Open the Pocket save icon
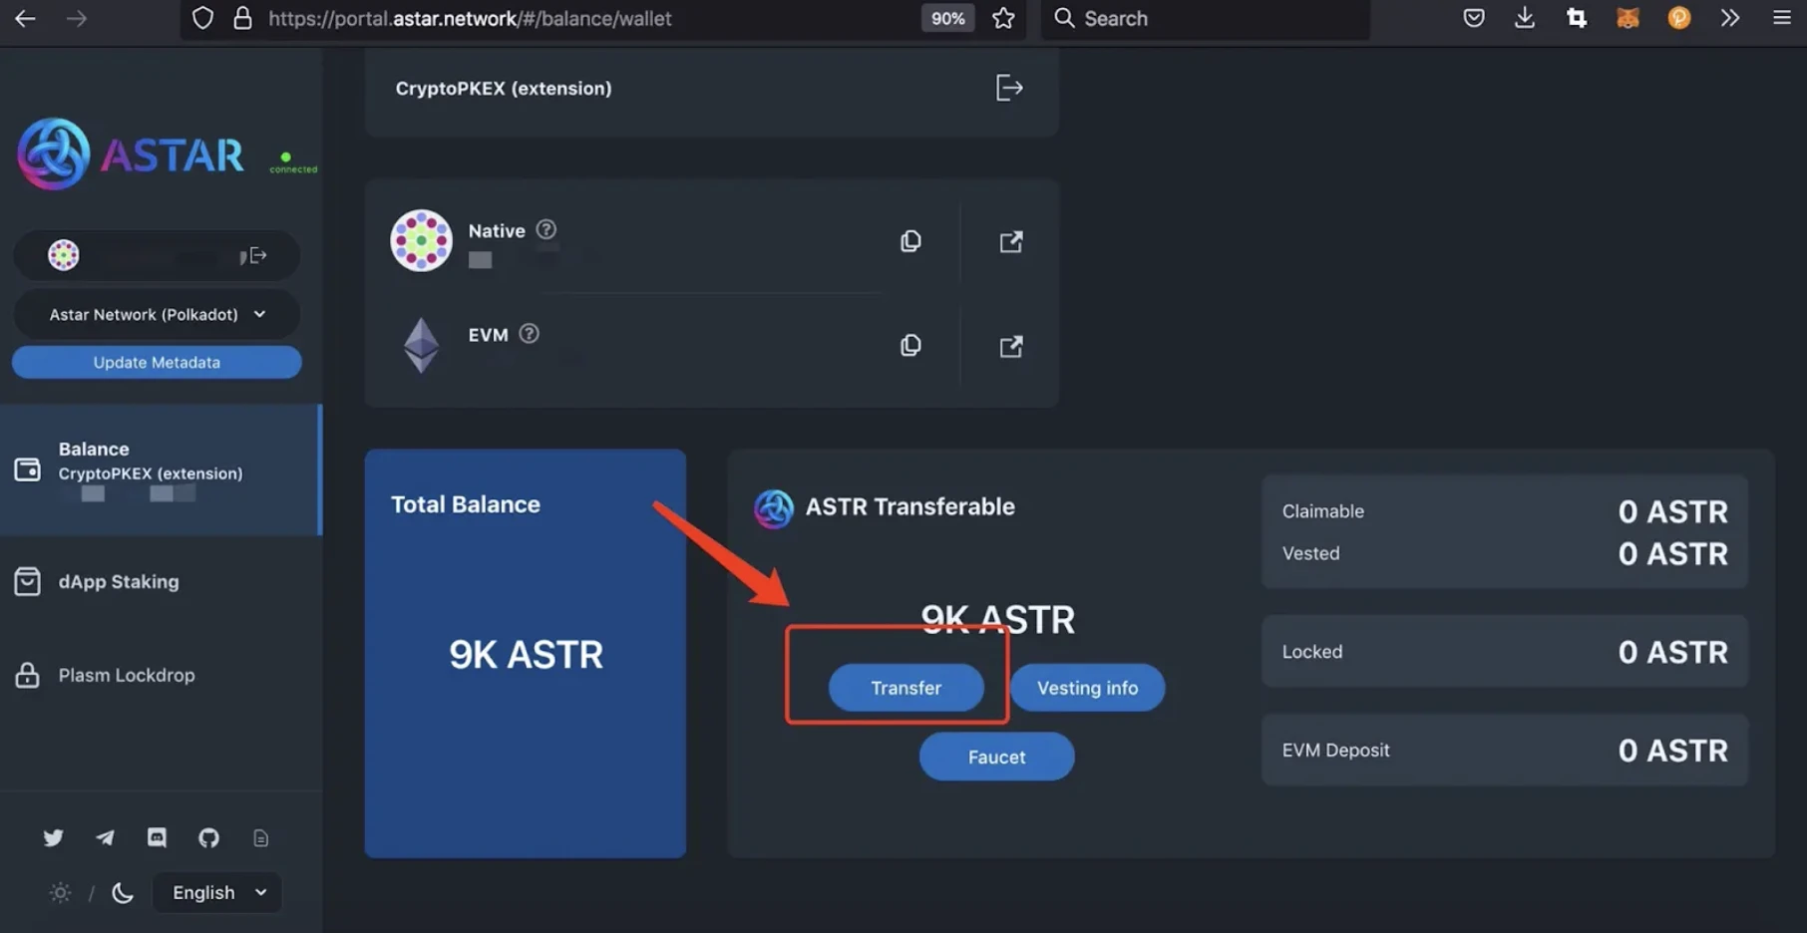Screen dimensions: 1807x933 pos(1474,18)
